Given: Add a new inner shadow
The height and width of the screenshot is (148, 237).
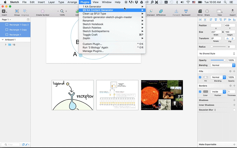Looking at the screenshot, I should click(234, 105).
